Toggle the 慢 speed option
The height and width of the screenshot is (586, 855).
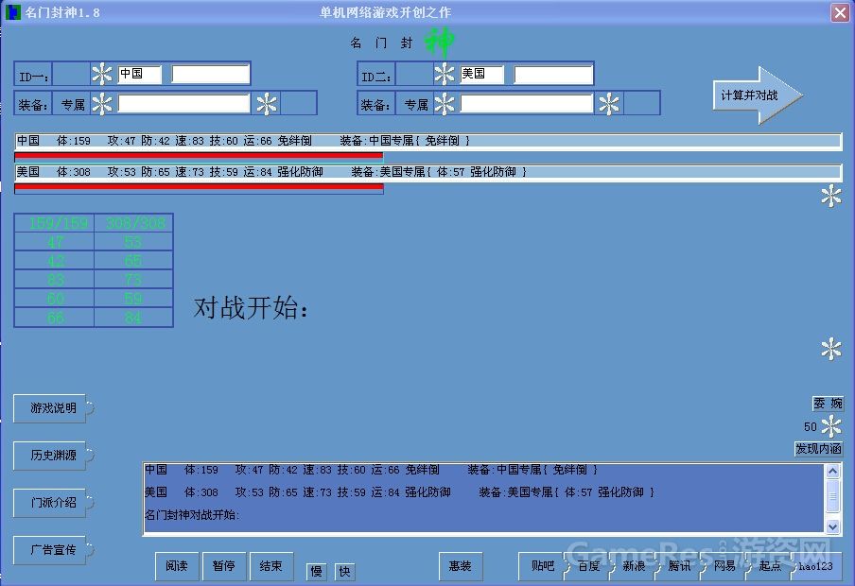click(316, 571)
